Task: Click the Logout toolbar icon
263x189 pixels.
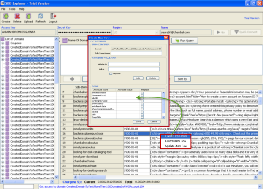Action: tap(53, 16)
